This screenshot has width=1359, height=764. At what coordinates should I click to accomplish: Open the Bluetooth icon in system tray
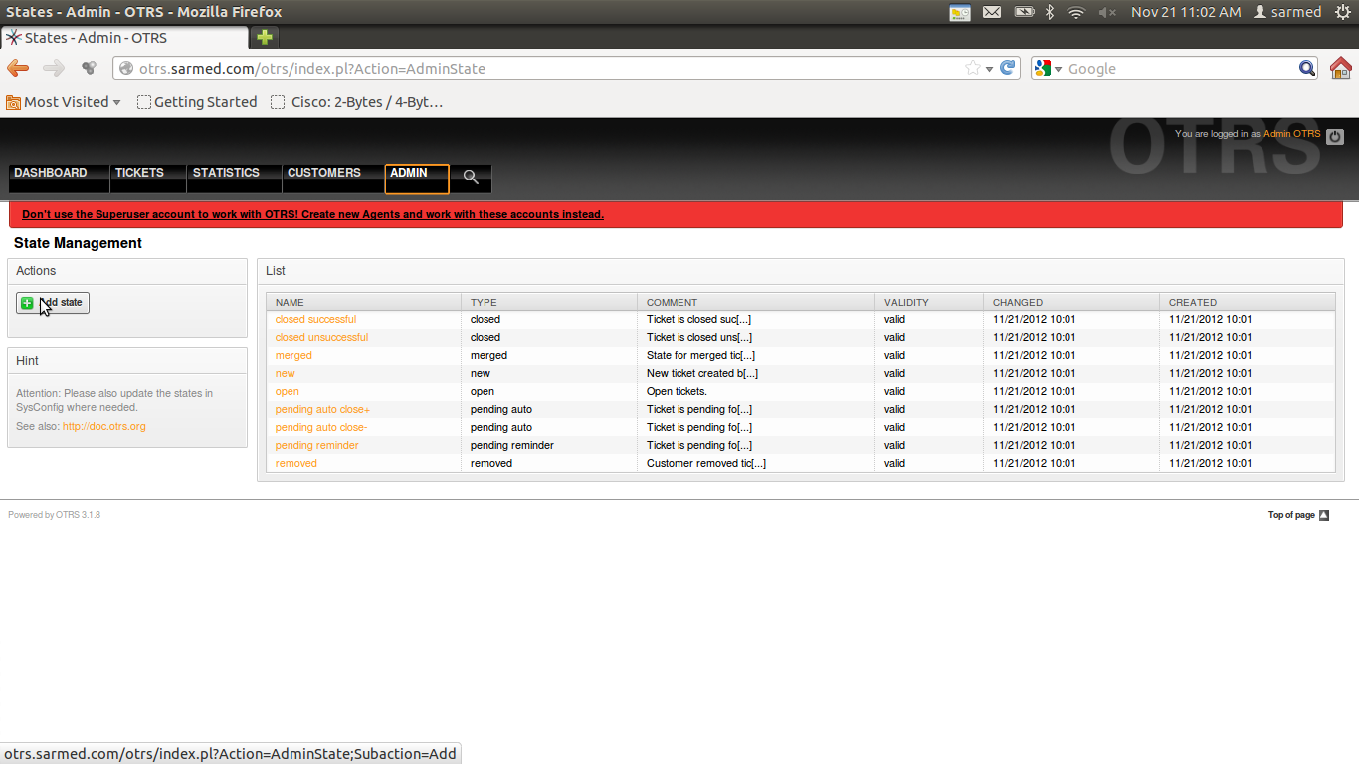tap(1049, 12)
